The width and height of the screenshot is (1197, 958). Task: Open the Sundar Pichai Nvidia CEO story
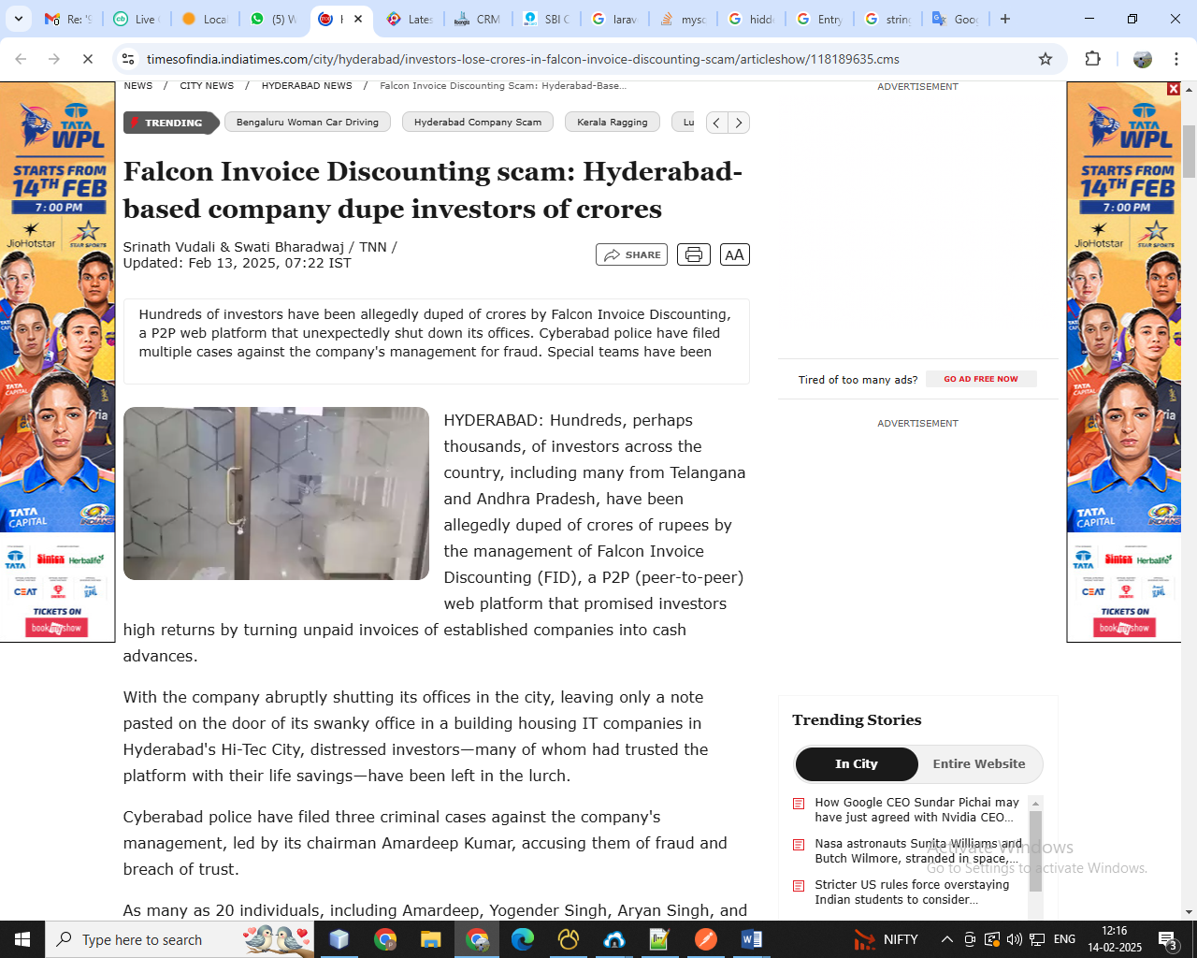point(916,809)
